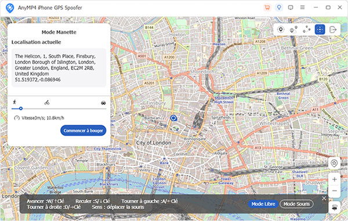Select the Modify Location mode icon
This screenshot has width=348, height=221.
[x=281, y=30]
